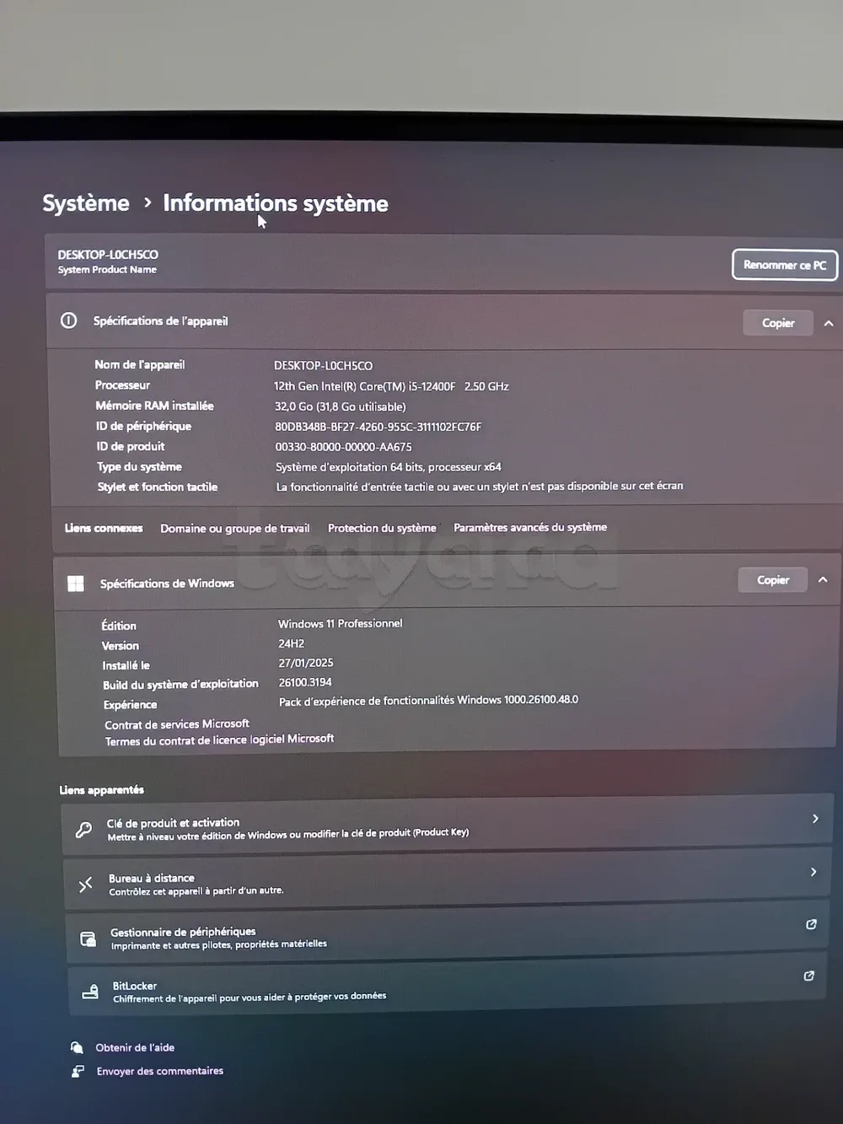Open Paramètres avancés du système

point(529,527)
